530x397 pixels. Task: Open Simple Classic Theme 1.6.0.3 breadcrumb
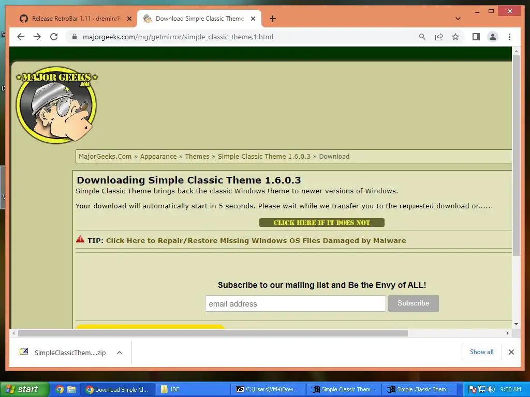pos(264,156)
